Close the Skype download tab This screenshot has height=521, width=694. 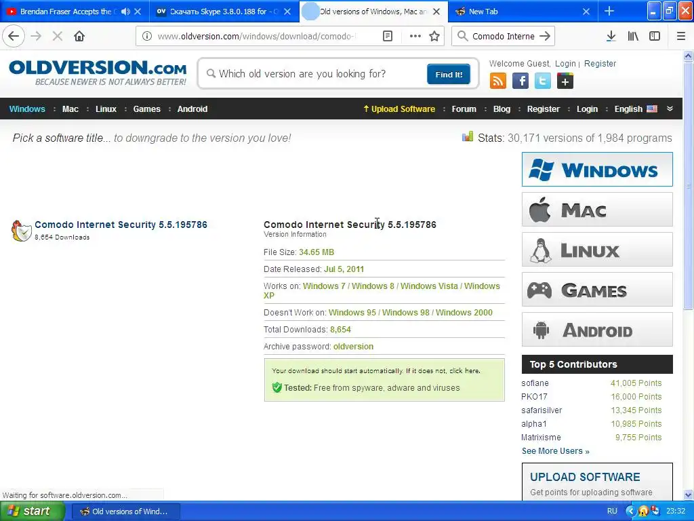287,12
